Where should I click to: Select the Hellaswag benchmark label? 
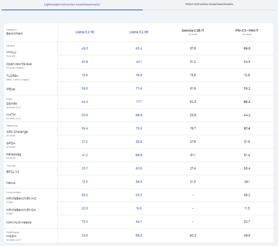13,154
